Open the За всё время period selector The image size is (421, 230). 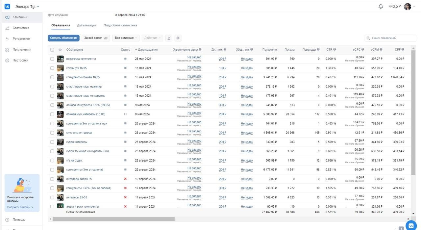[x=96, y=38]
